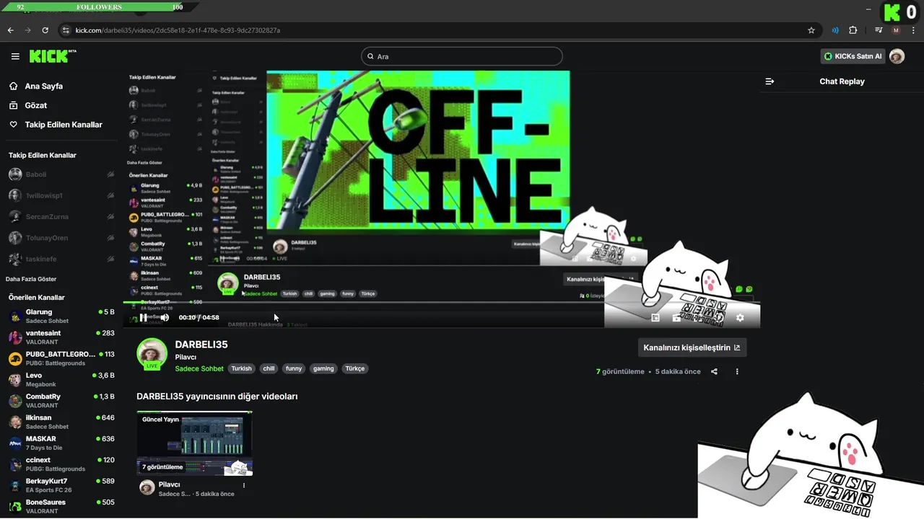Click the kick.com URL address bar
Image resolution: width=924 pixels, height=519 pixels.
pyautogui.click(x=178, y=30)
